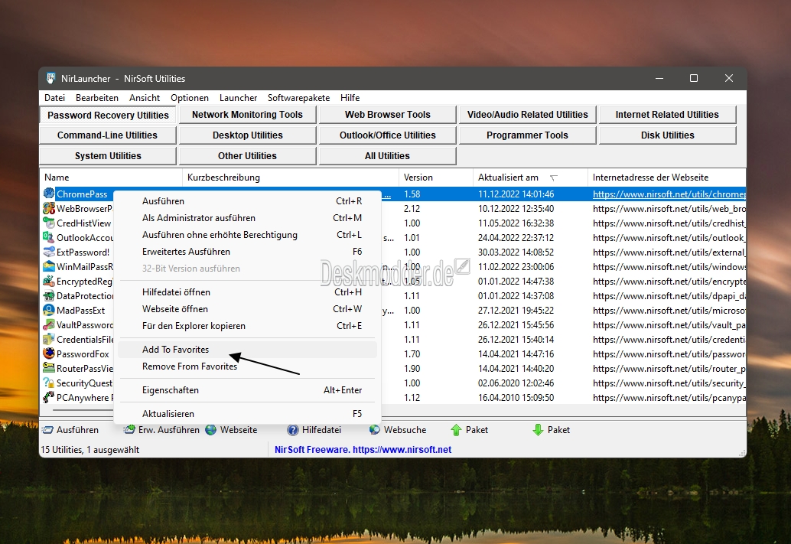Click the CredHistView row icon

coord(49,223)
